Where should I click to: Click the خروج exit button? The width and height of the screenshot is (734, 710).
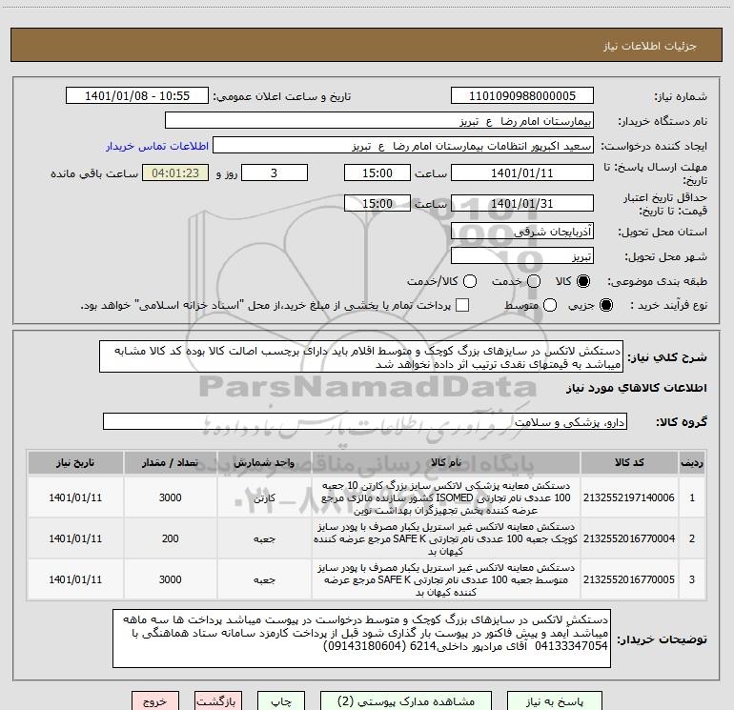pos(155,701)
